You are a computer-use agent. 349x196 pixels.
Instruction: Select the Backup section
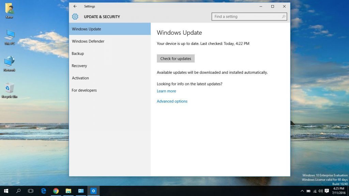(x=78, y=53)
